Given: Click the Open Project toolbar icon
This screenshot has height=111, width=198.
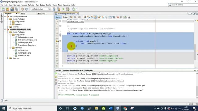Looking at the screenshot, I should (x=12, y=9).
